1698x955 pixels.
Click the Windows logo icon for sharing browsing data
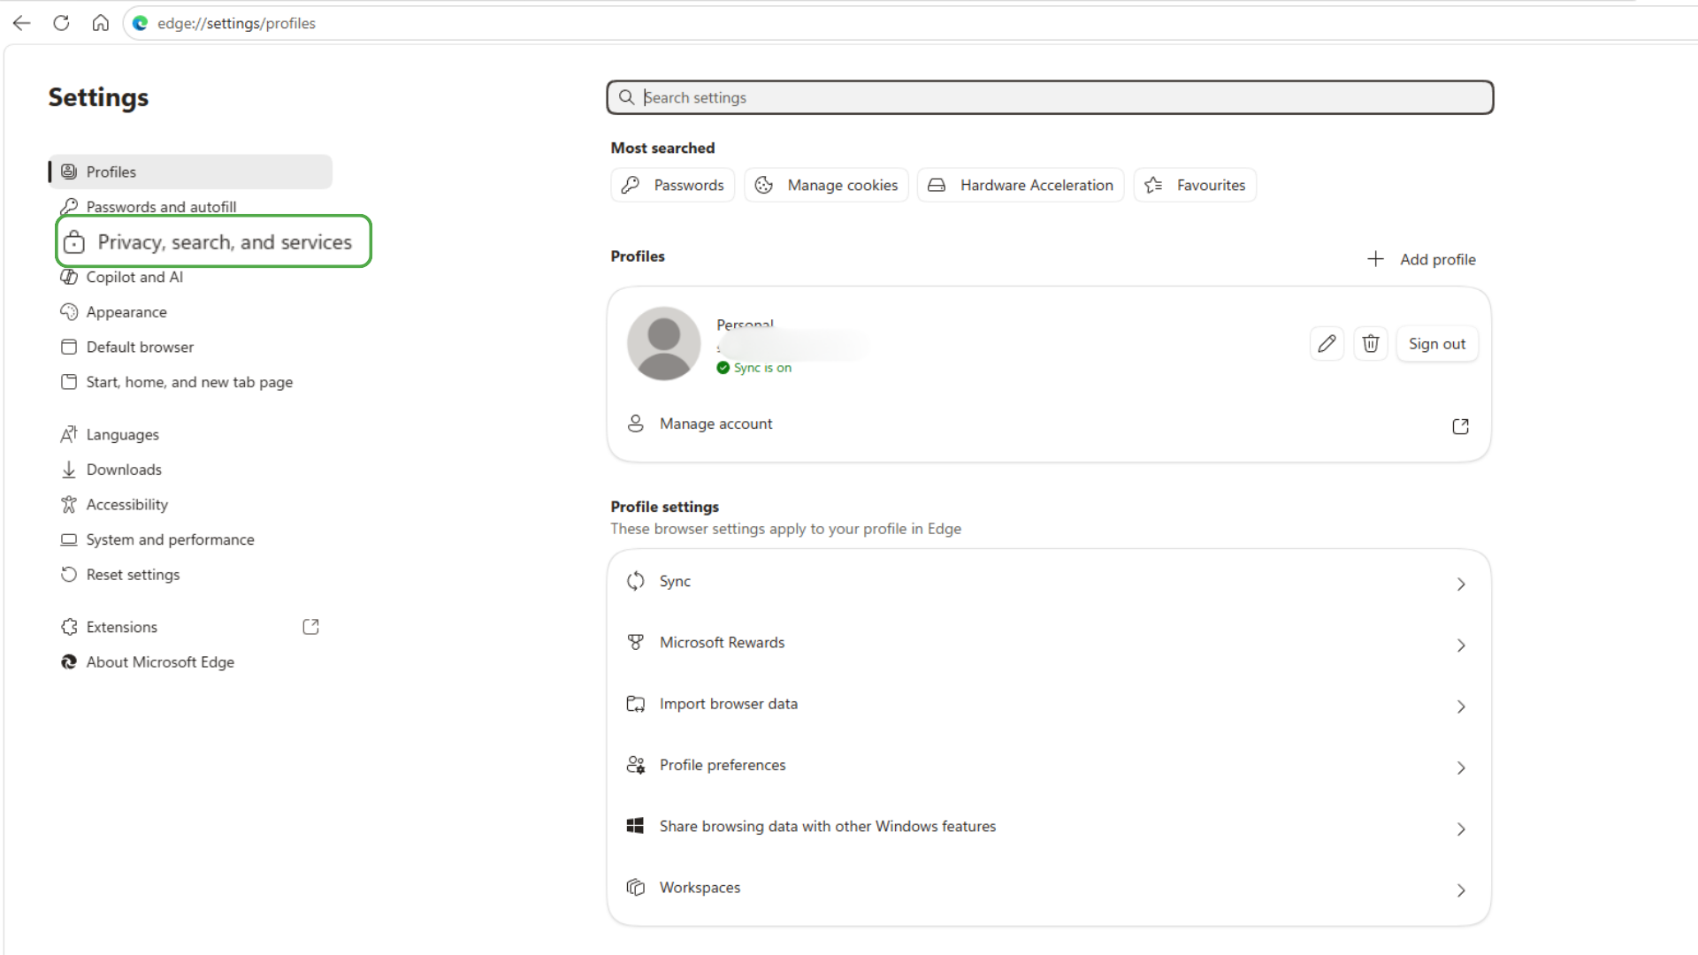[x=636, y=826]
